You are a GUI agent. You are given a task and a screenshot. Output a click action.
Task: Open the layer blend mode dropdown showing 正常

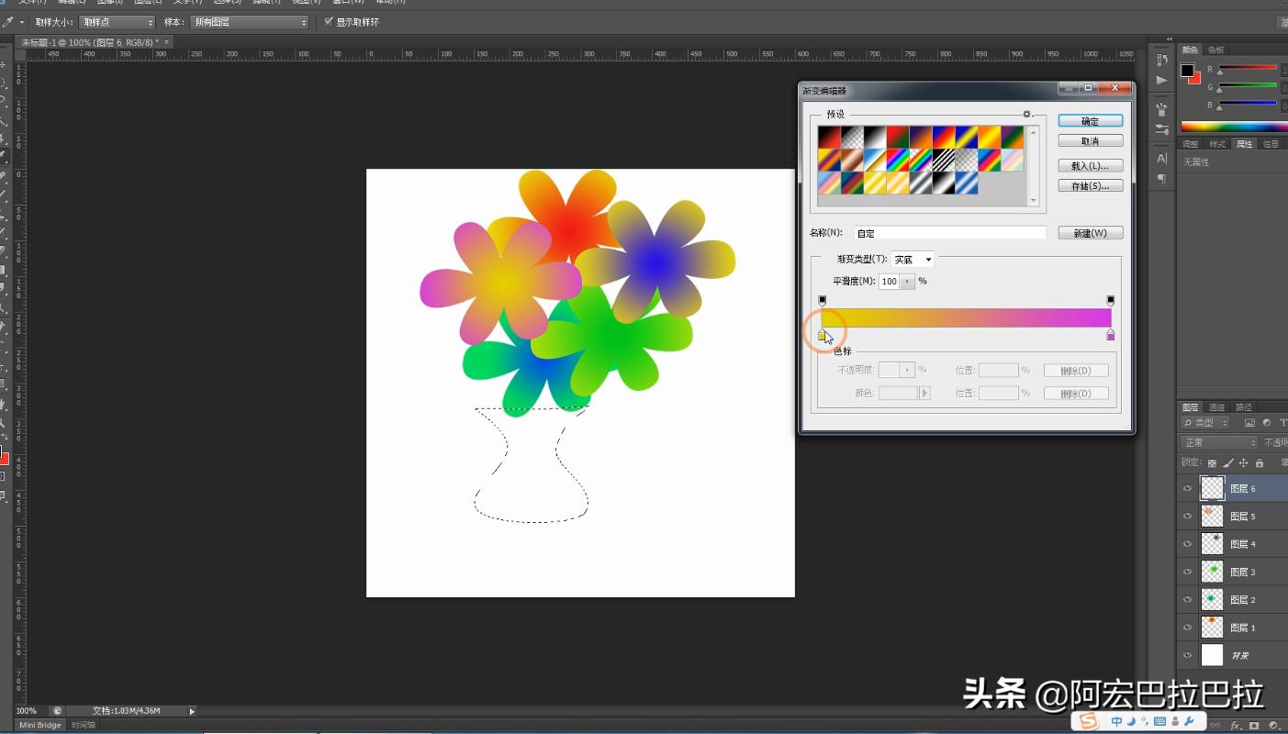tap(1220, 442)
